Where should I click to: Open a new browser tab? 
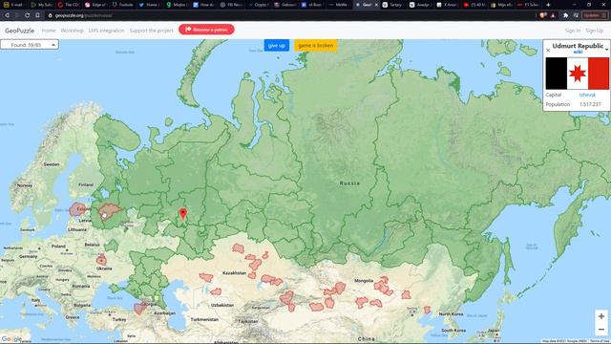pos(548,5)
